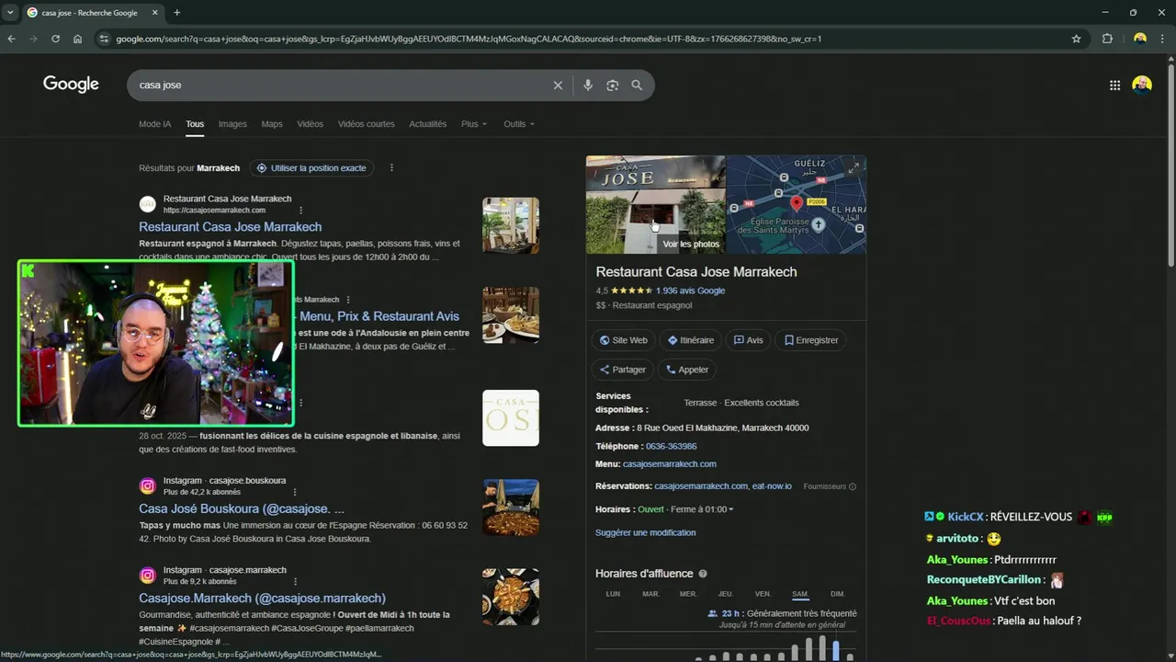The width and height of the screenshot is (1176, 662).
Task: Open the tab search dropdown arrow
Action: coord(9,13)
